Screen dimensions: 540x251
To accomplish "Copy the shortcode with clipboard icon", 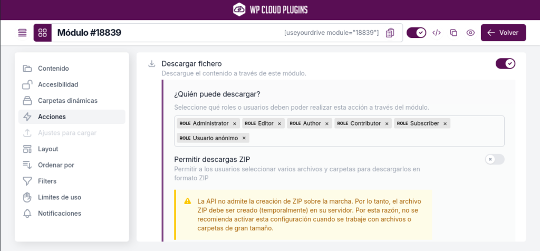I will coord(390,33).
